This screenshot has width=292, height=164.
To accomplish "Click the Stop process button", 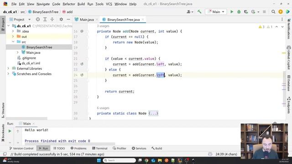I will click(x=264, y=12).
